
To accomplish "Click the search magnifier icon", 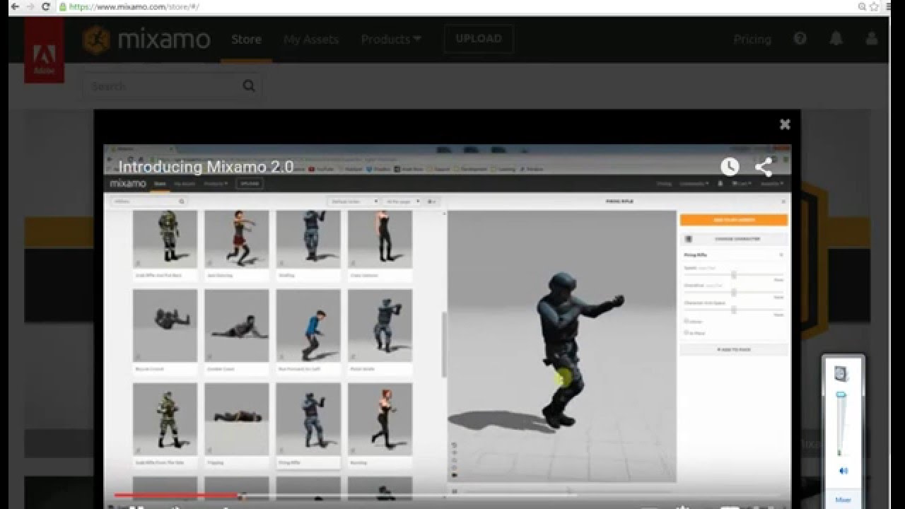I will click(x=249, y=86).
